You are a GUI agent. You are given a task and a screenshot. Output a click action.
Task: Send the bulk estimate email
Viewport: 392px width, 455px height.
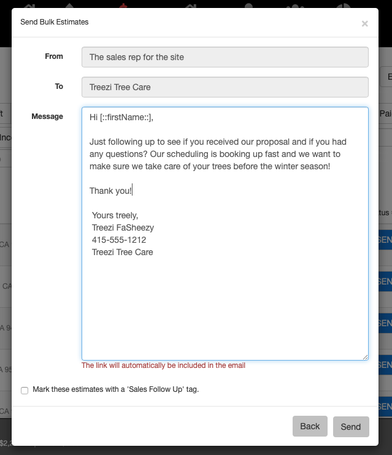(351, 427)
